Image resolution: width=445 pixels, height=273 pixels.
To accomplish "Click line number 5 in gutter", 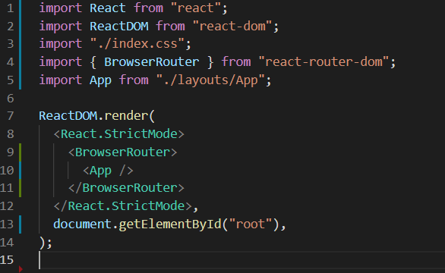I will (x=10, y=80).
